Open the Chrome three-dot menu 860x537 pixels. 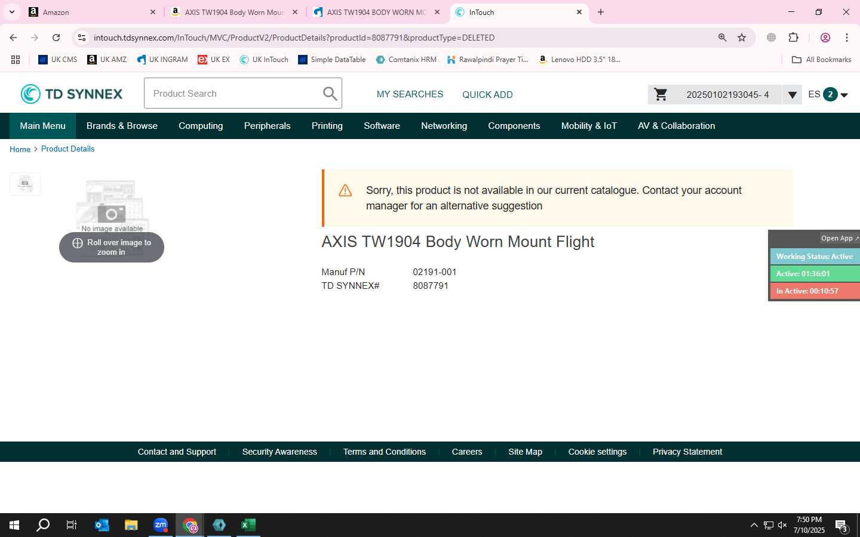coord(847,38)
